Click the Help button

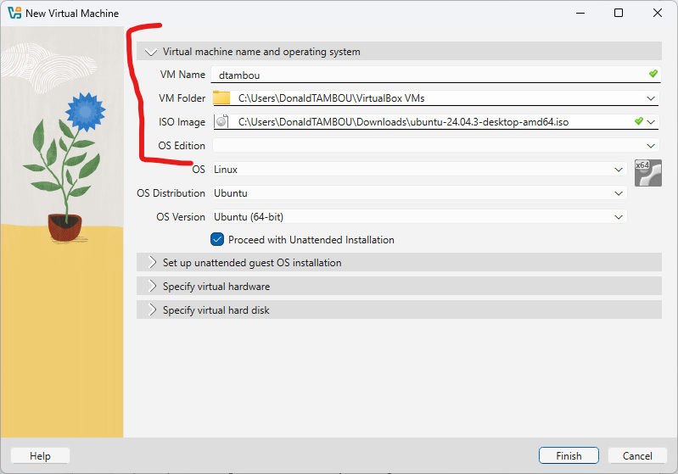point(40,456)
